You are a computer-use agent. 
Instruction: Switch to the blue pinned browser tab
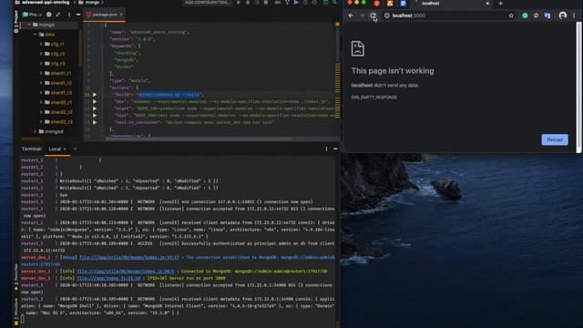tap(403, 4)
